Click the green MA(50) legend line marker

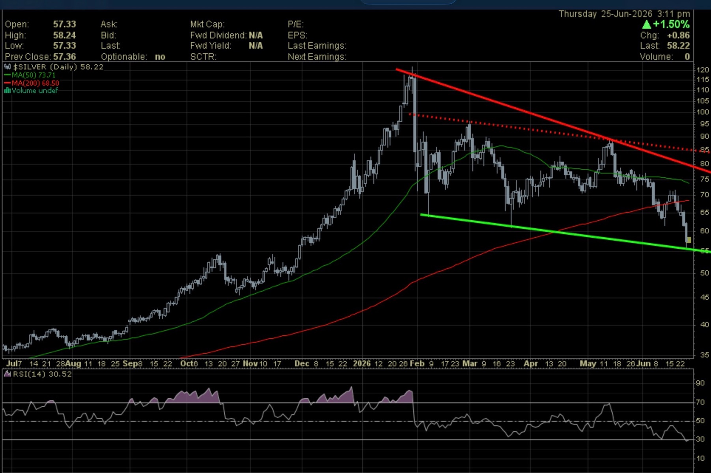[x=7, y=75]
